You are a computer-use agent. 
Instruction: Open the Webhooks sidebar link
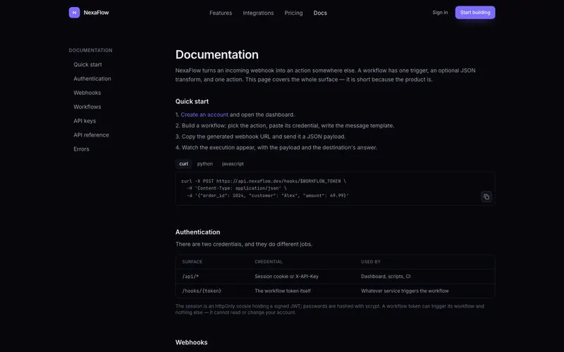(x=87, y=93)
